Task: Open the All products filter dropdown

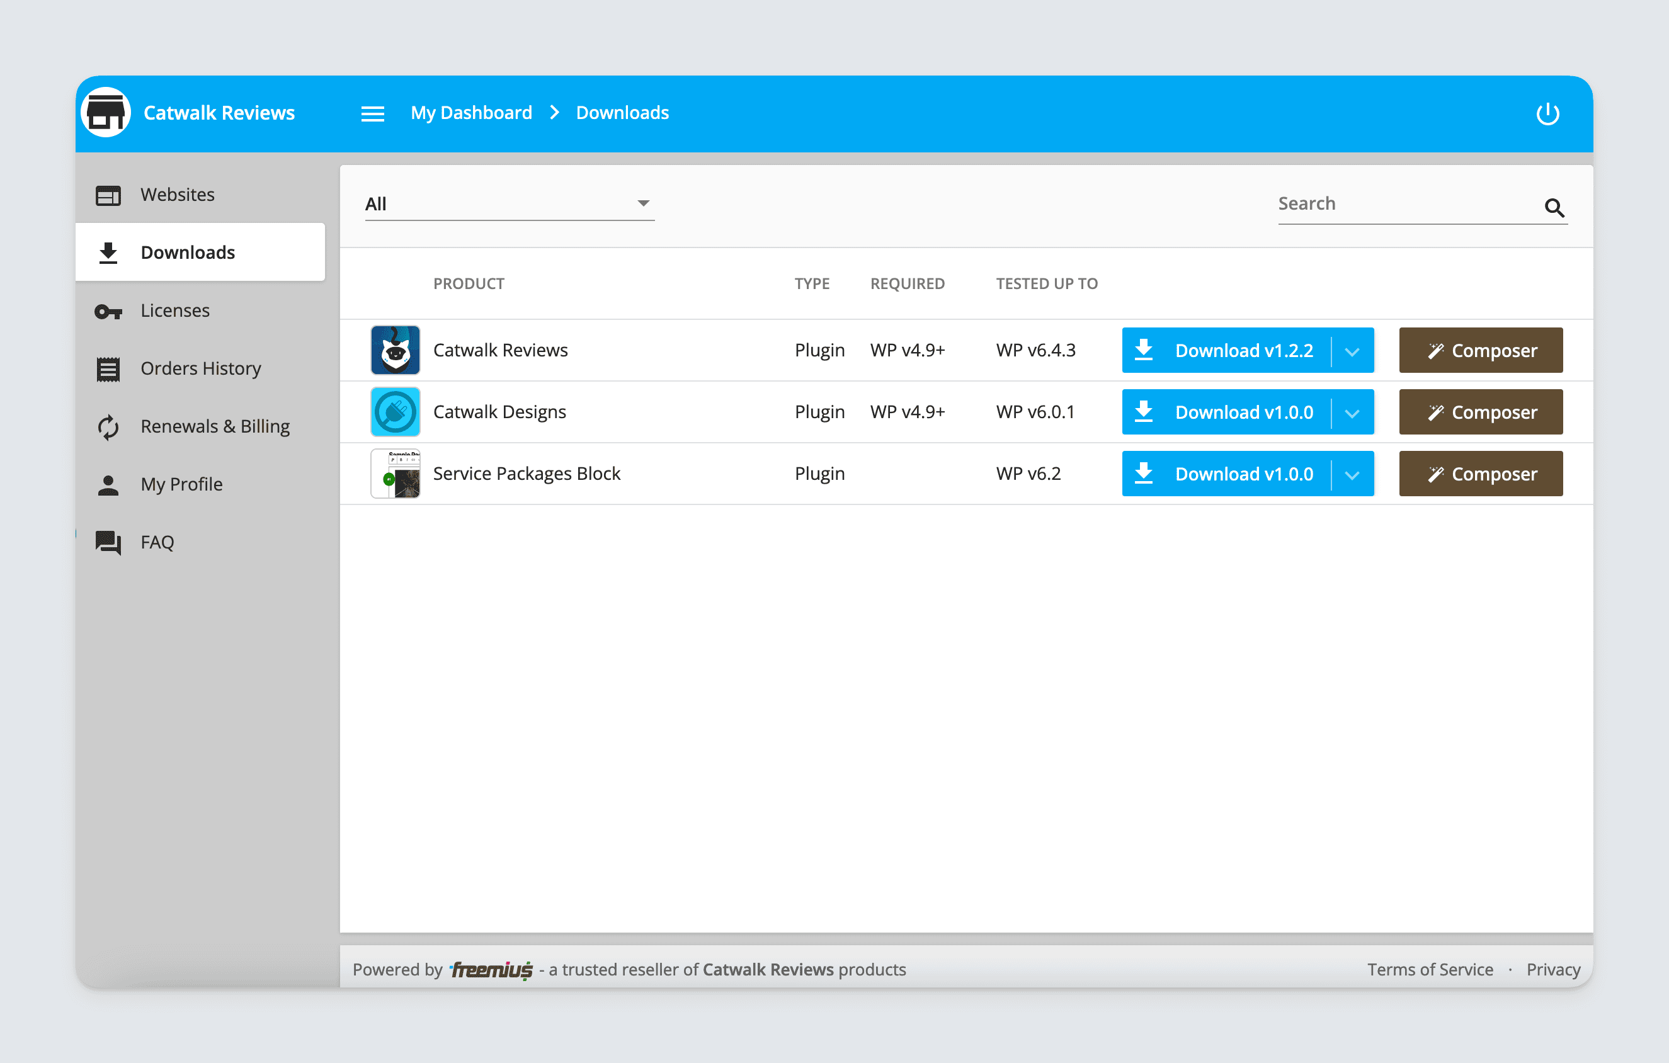Action: [510, 204]
